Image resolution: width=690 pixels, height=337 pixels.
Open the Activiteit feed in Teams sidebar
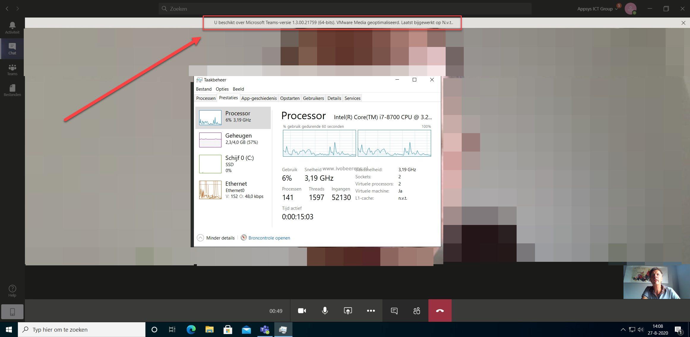[12, 28]
